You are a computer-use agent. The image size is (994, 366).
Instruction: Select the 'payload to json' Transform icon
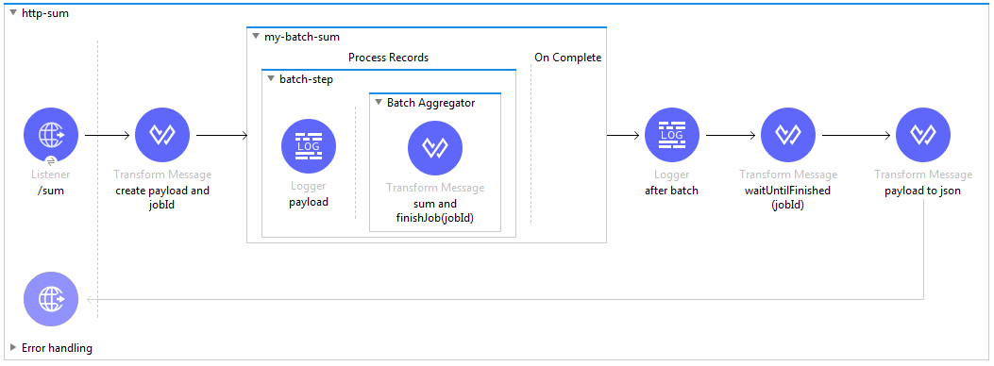(923, 135)
